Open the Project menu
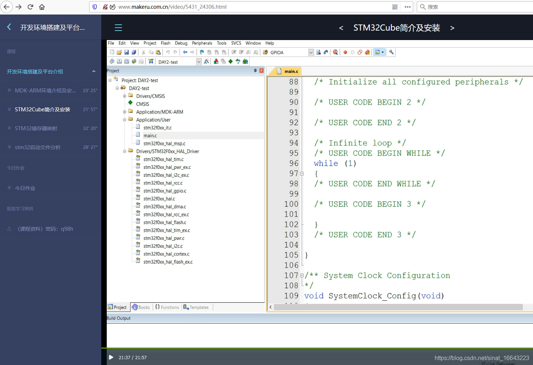This screenshot has height=365, width=533. [150, 43]
